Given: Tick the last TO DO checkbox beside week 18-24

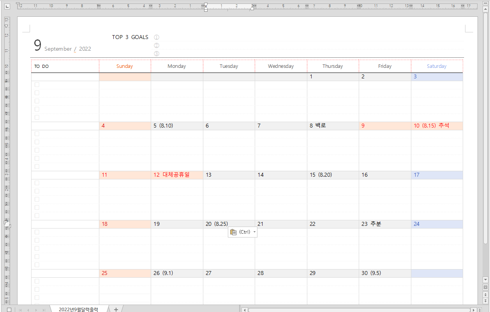Looking at the screenshot, I should point(37,265).
